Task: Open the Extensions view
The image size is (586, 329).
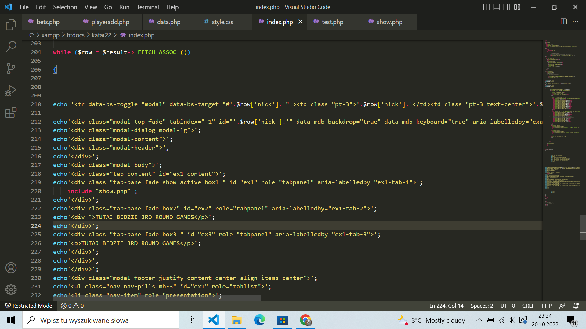Action: pyautogui.click(x=11, y=112)
